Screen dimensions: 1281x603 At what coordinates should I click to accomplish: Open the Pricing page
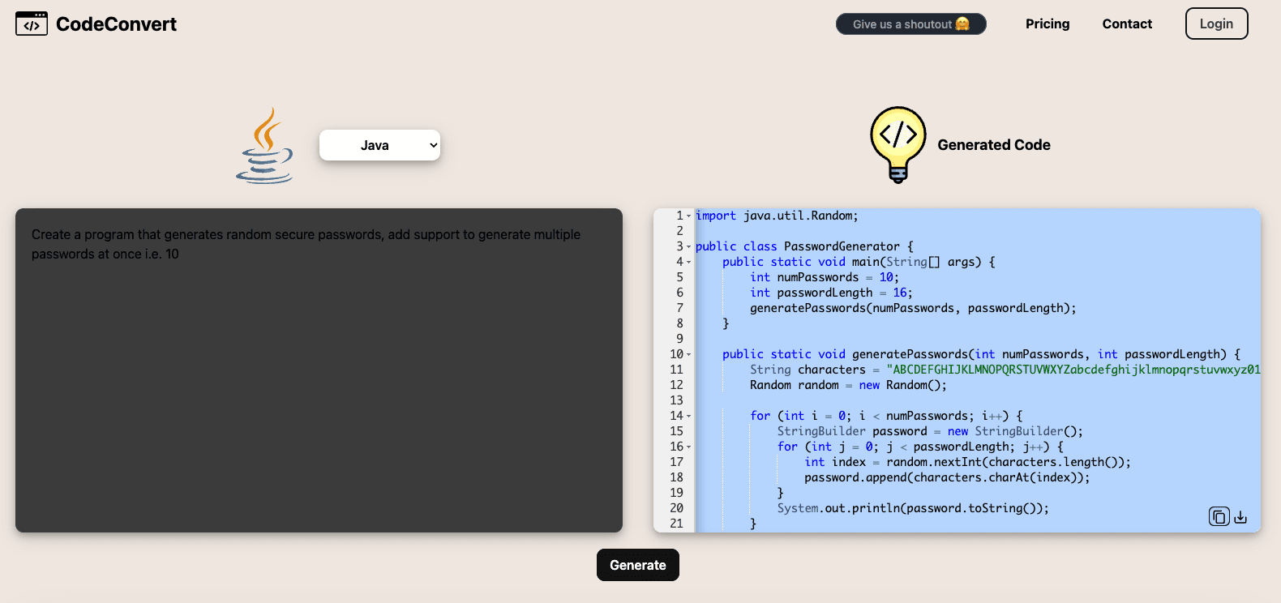(x=1048, y=24)
